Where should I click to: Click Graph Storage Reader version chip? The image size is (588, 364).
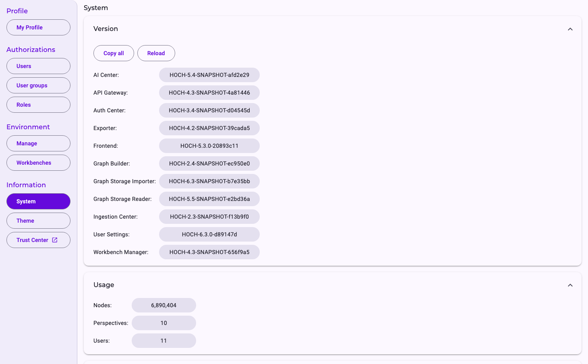coord(209,199)
